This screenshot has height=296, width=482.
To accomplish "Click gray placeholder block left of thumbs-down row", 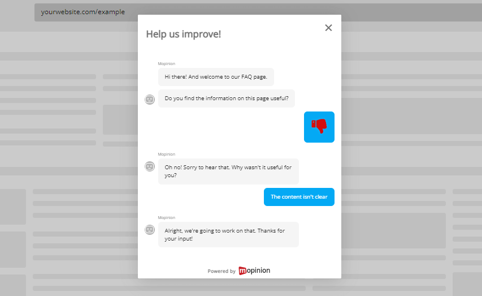I will coord(119,119).
